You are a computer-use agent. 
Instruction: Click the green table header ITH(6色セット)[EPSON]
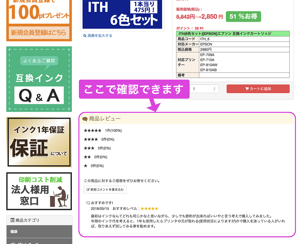click(233, 34)
